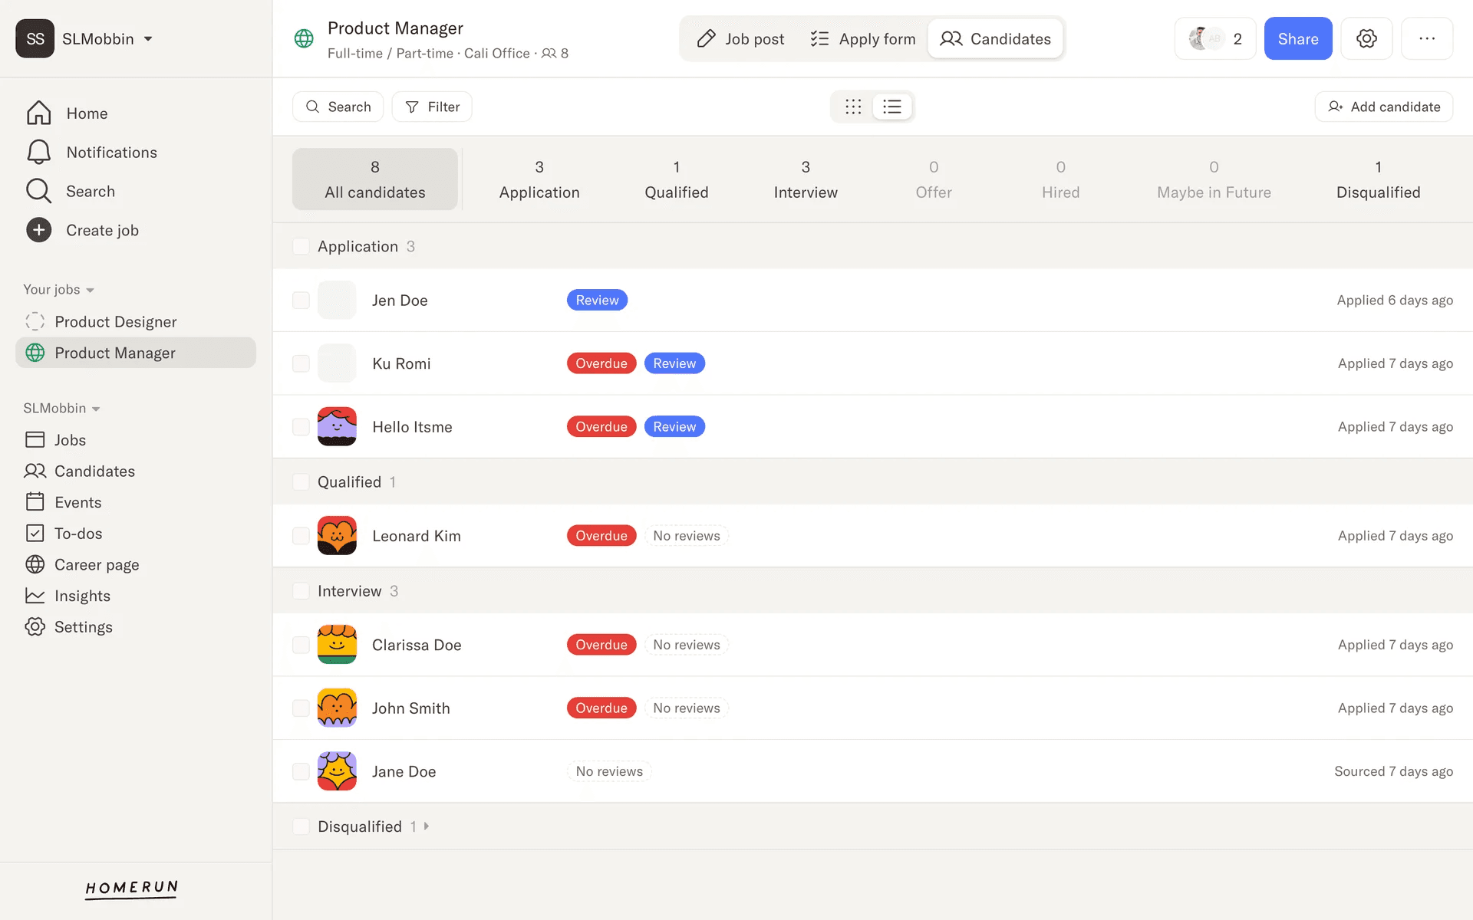Viewport: 1473px width, 920px height.
Task: Open Hello Itsme's avatar thumbnail
Action: (x=337, y=427)
